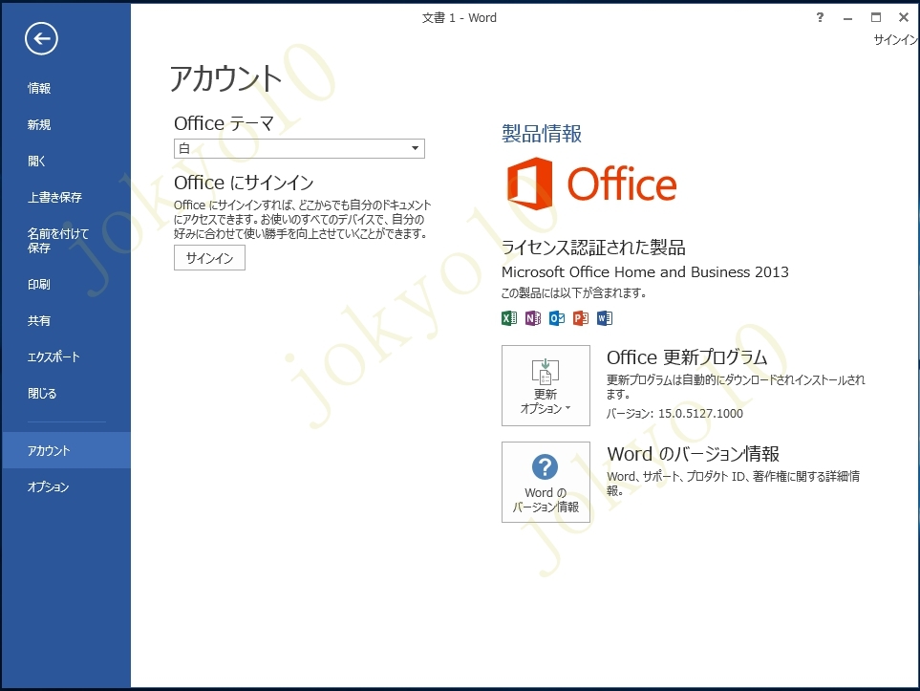Click the OneNote app icon
The width and height of the screenshot is (920, 691).
533,317
